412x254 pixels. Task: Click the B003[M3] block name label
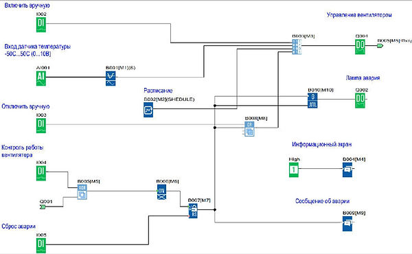304,36
